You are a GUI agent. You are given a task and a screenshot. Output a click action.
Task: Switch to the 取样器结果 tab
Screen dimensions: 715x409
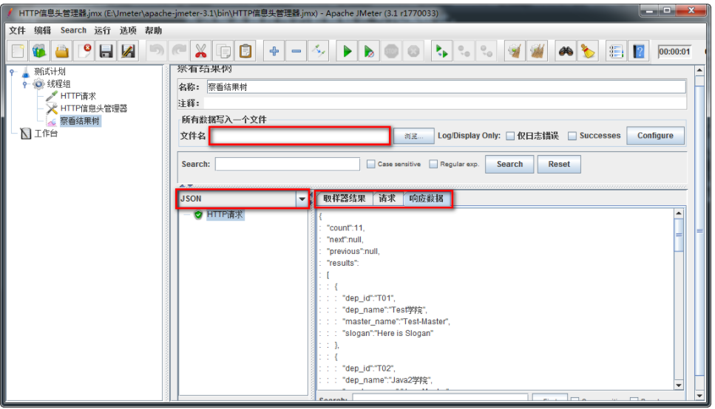pyautogui.click(x=345, y=199)
